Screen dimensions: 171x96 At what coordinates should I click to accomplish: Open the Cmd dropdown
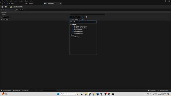click(x=25, y=90)
